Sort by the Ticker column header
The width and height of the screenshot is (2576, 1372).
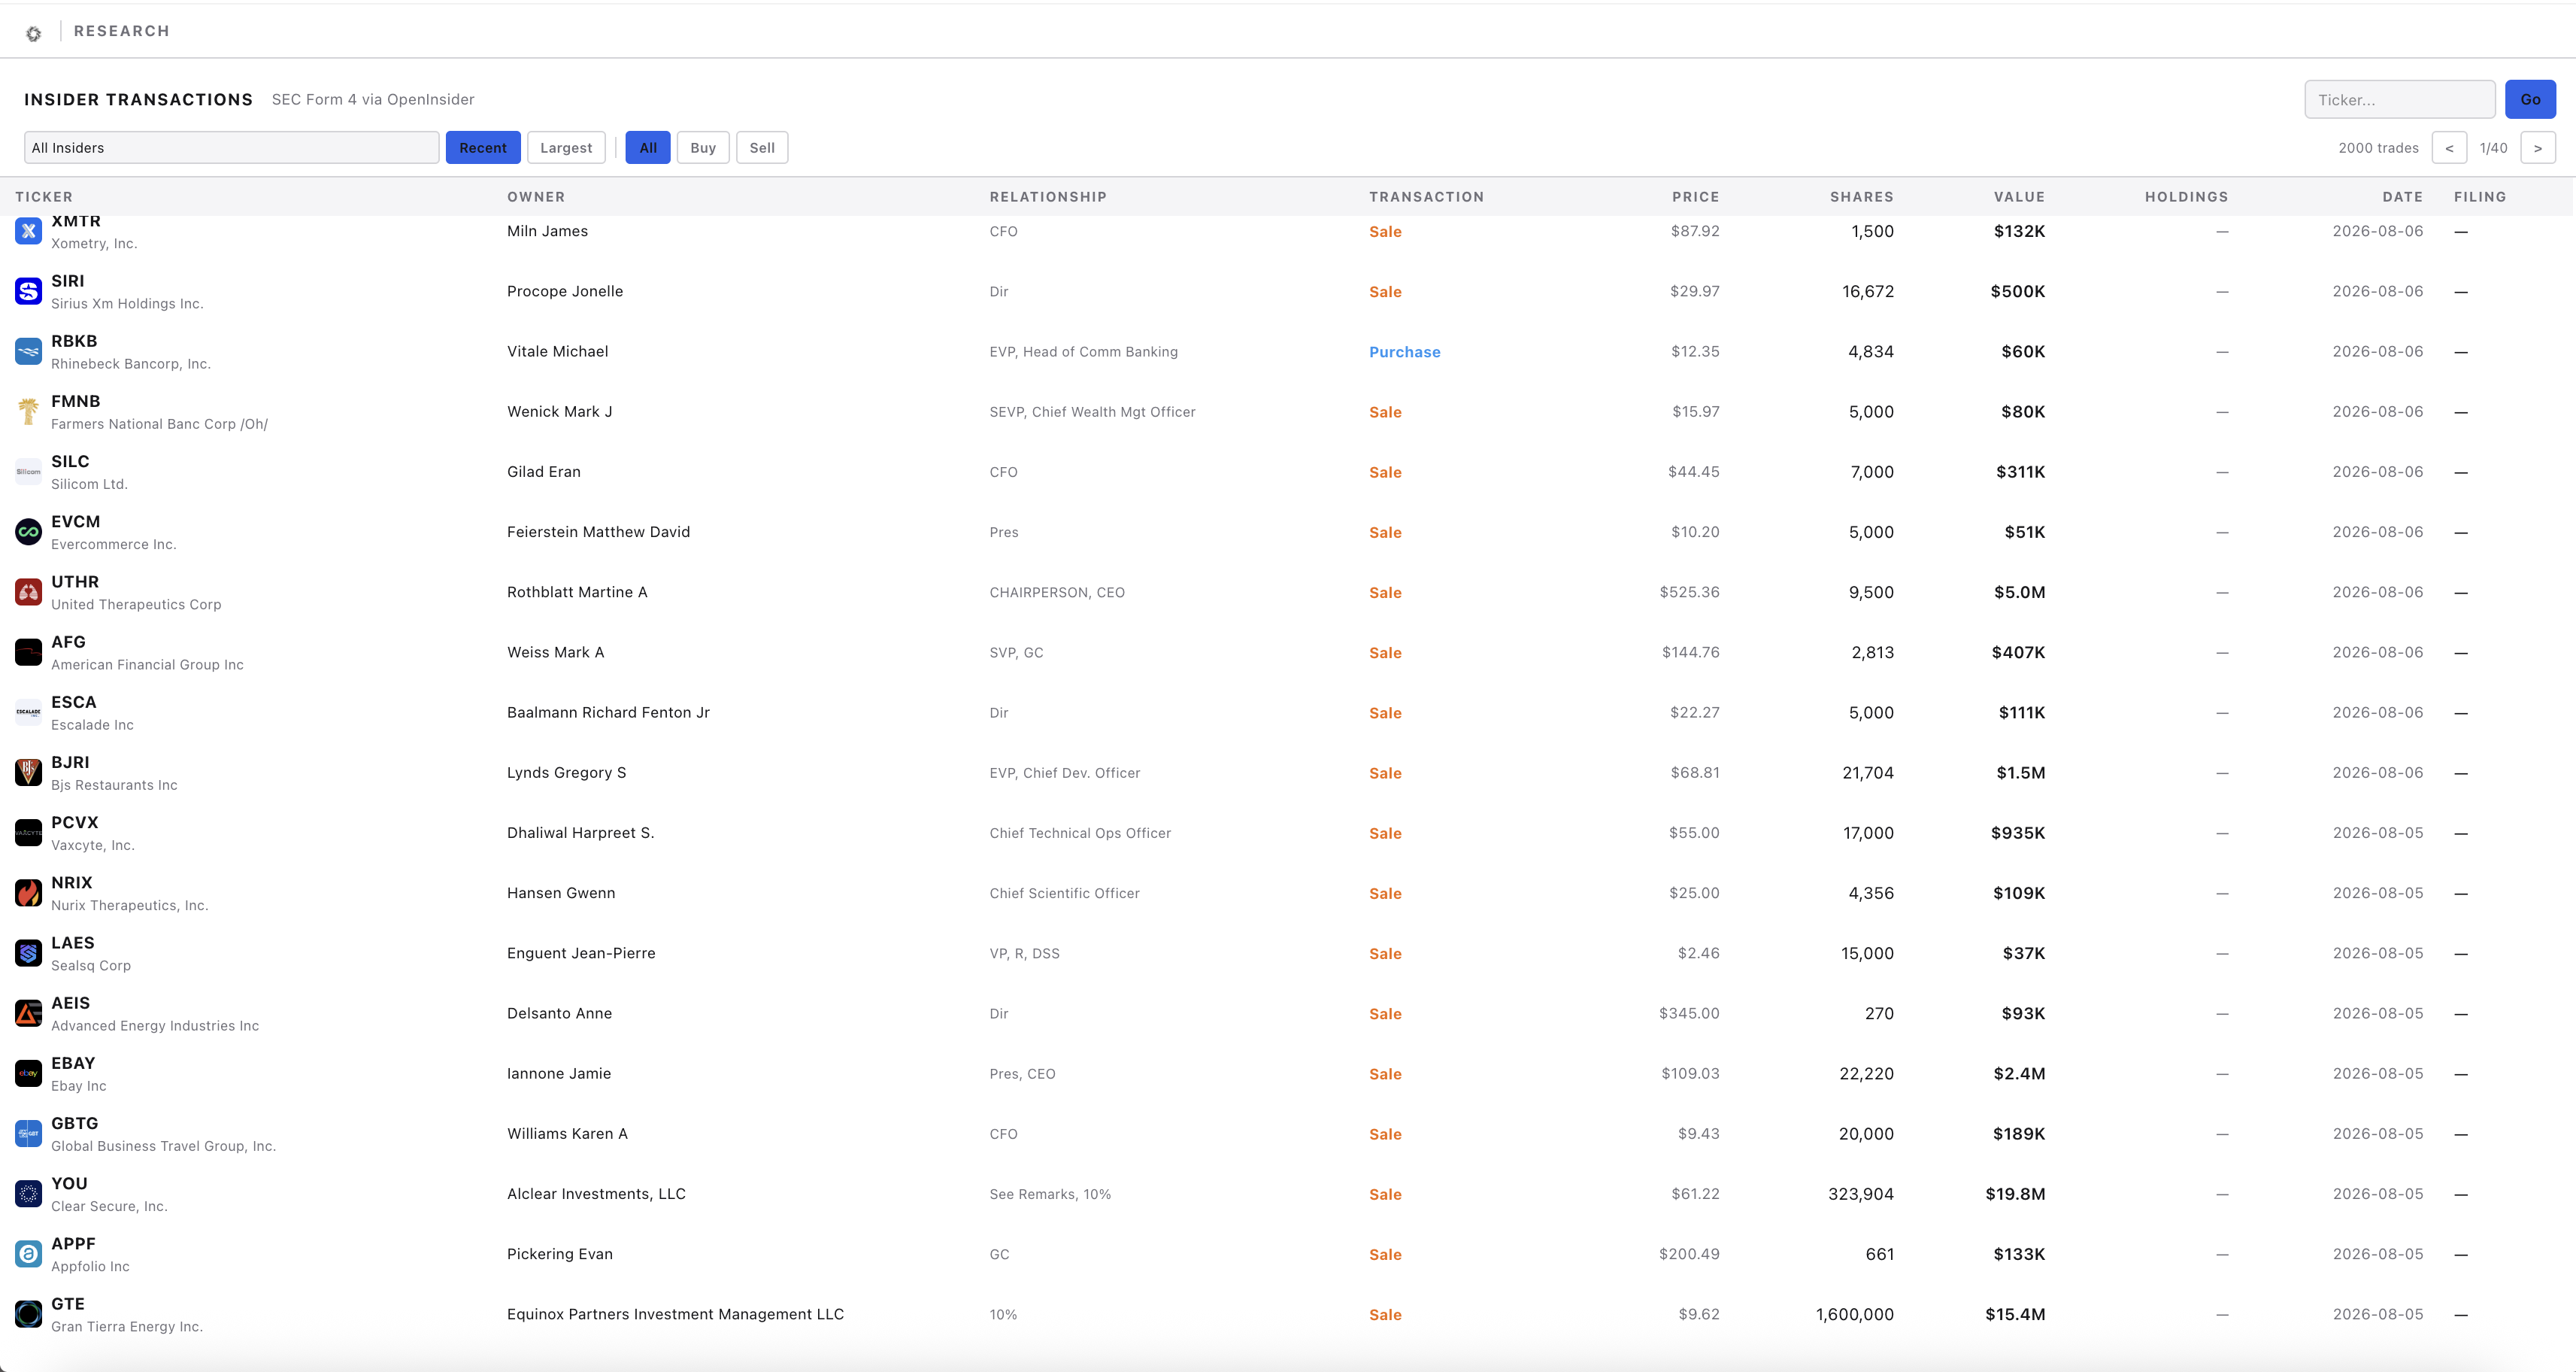tap(44, 197)
